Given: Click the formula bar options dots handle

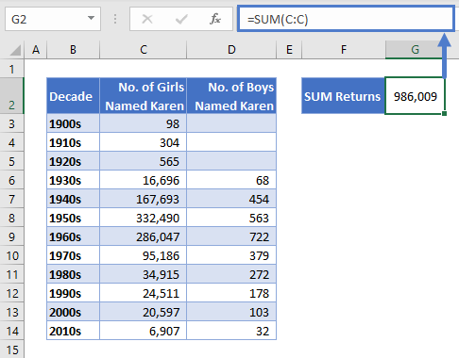Looking at the screenshot, I should (115, 19).
